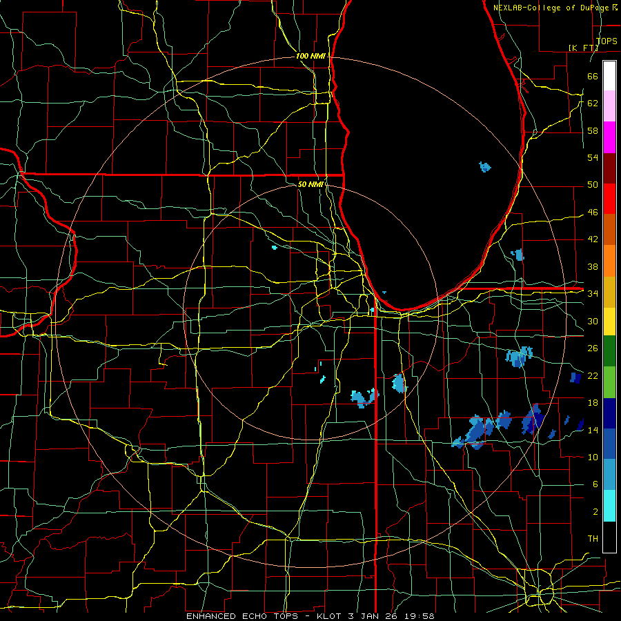This screenshot has height=621, width=621.
Task: Select the light green legend swatch
Action: point(609,382)
